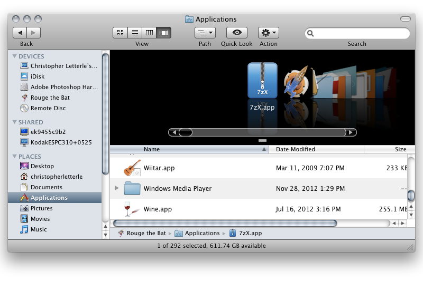This screenshot has width=423, height=281.
Task: Click sidebar scroll up arrow
Action: [105, 226]
